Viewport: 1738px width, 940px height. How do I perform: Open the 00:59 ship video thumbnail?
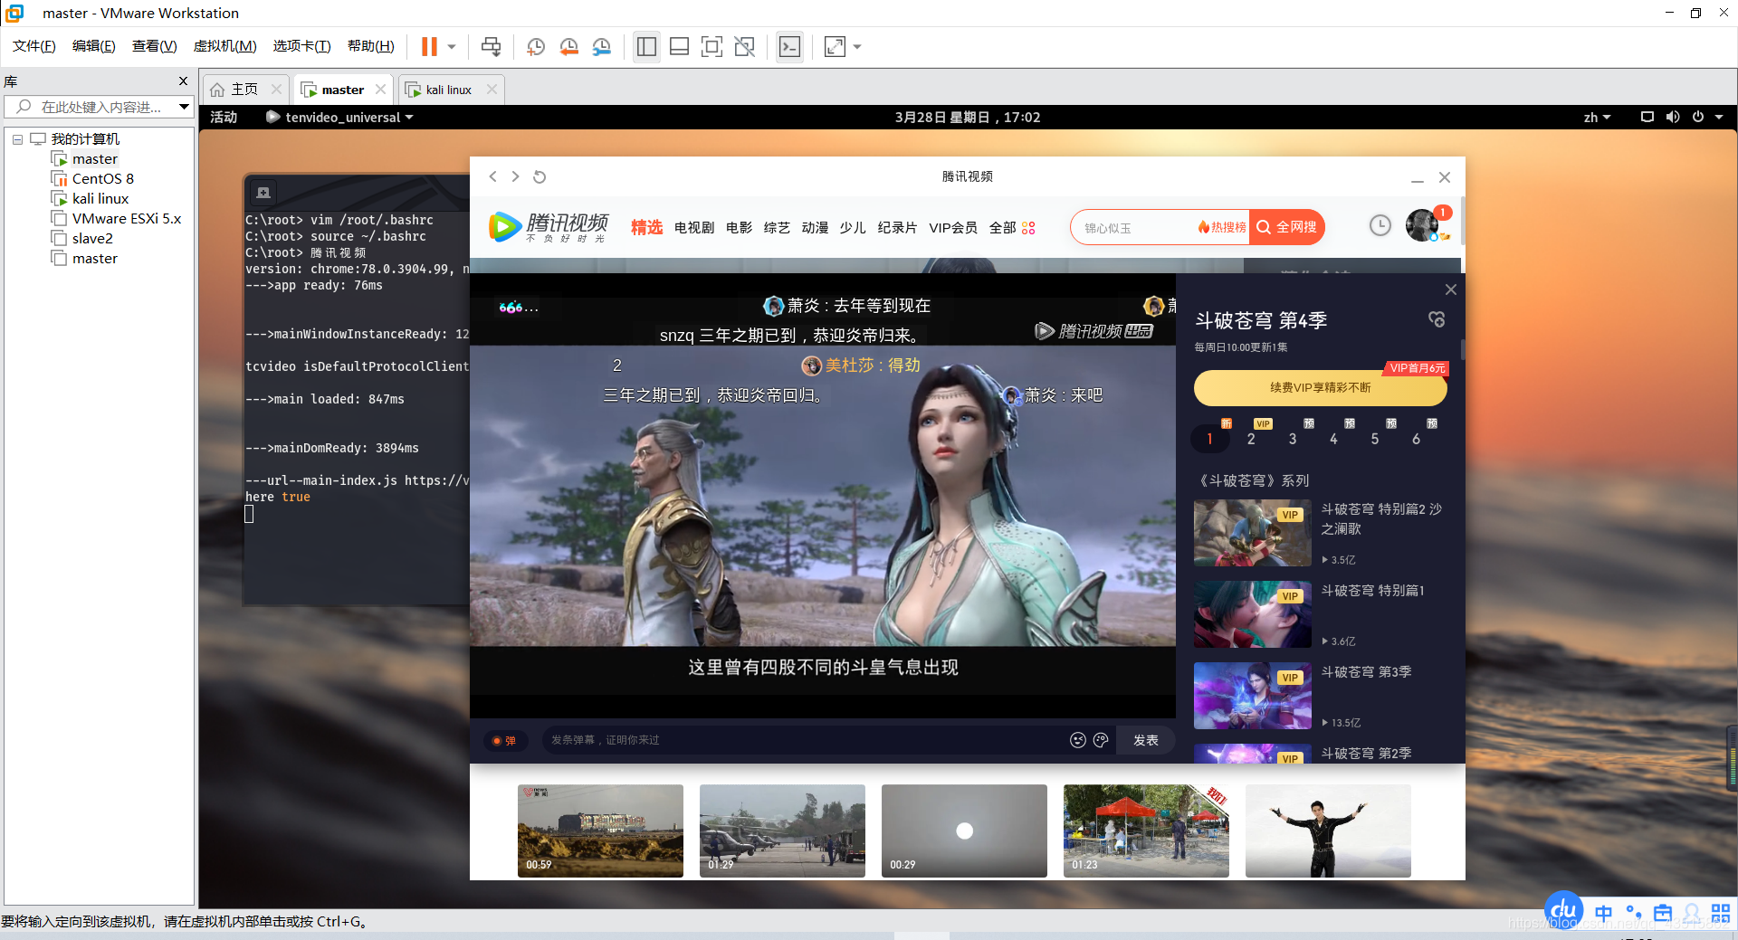coord(600,831)
